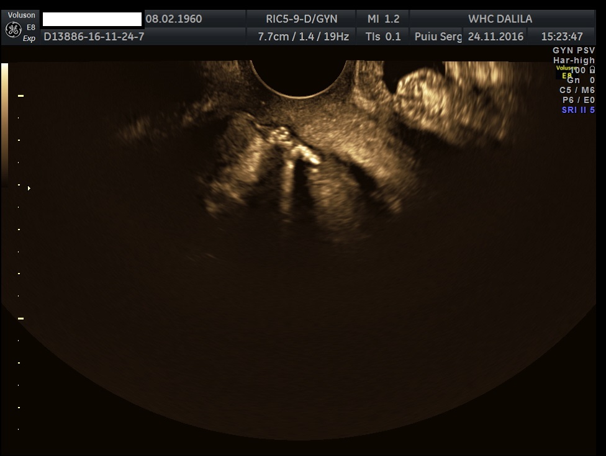Click the exam ID D13886-16-11-24-7
606x456 pixels.
coord(94,37)
